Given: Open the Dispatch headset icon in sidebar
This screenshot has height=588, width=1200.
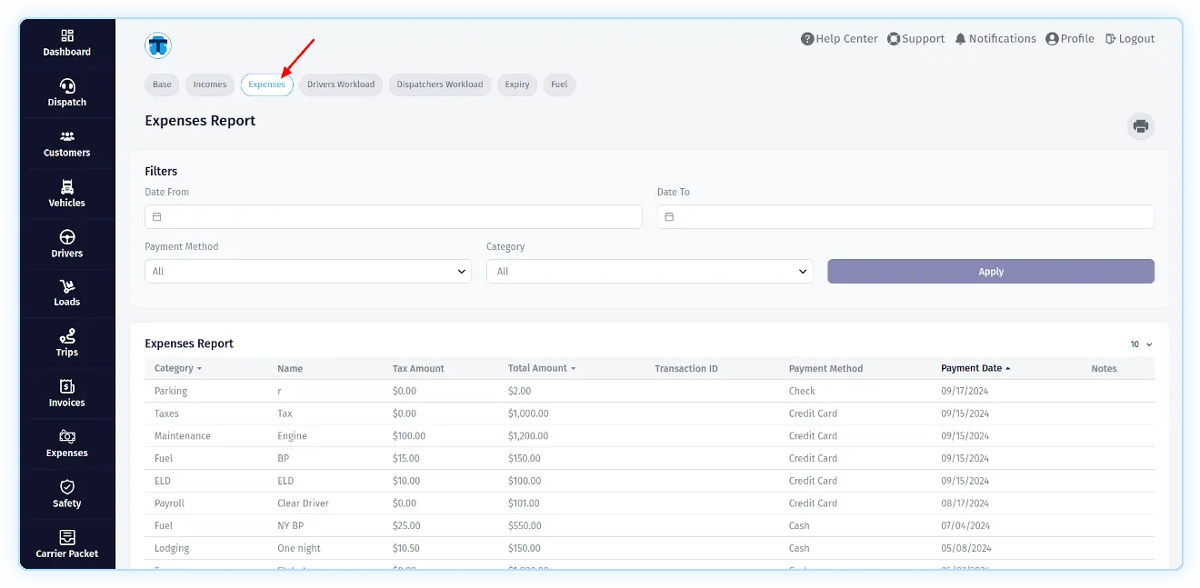Looking at the screenshot, I should [67, 86].
